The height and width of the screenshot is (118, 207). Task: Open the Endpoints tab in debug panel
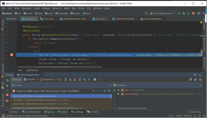point(49,79)
